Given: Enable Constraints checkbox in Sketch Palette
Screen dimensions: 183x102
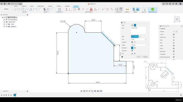Looking at the screenshot, I should point(174,54).
